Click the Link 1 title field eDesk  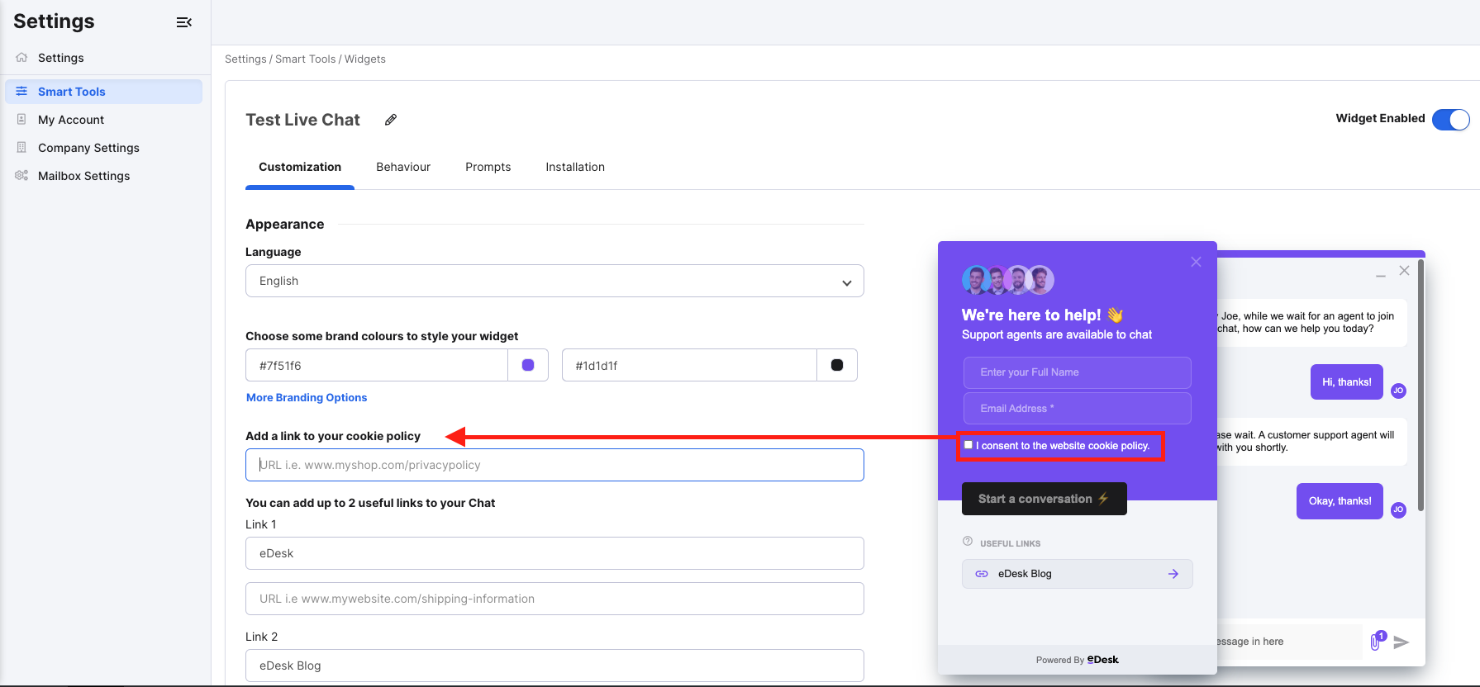[554, 553]
